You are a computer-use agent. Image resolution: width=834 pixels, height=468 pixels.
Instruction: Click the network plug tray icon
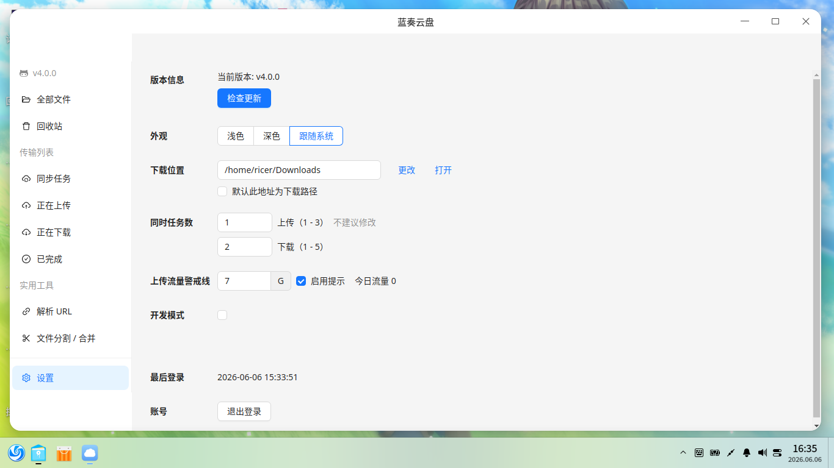tap(731, 453)
